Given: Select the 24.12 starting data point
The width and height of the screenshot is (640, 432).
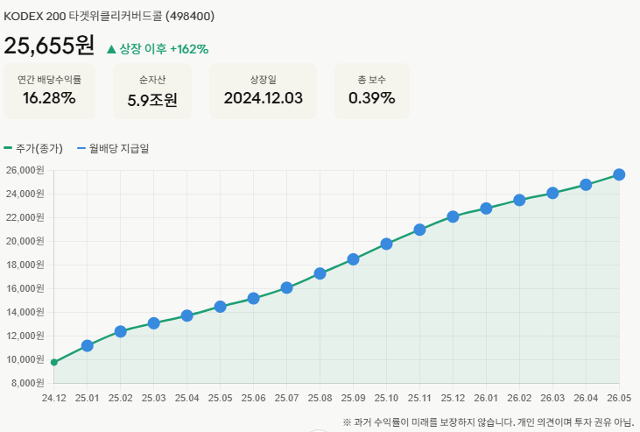Looking at the screenshot, I should 54,362.
